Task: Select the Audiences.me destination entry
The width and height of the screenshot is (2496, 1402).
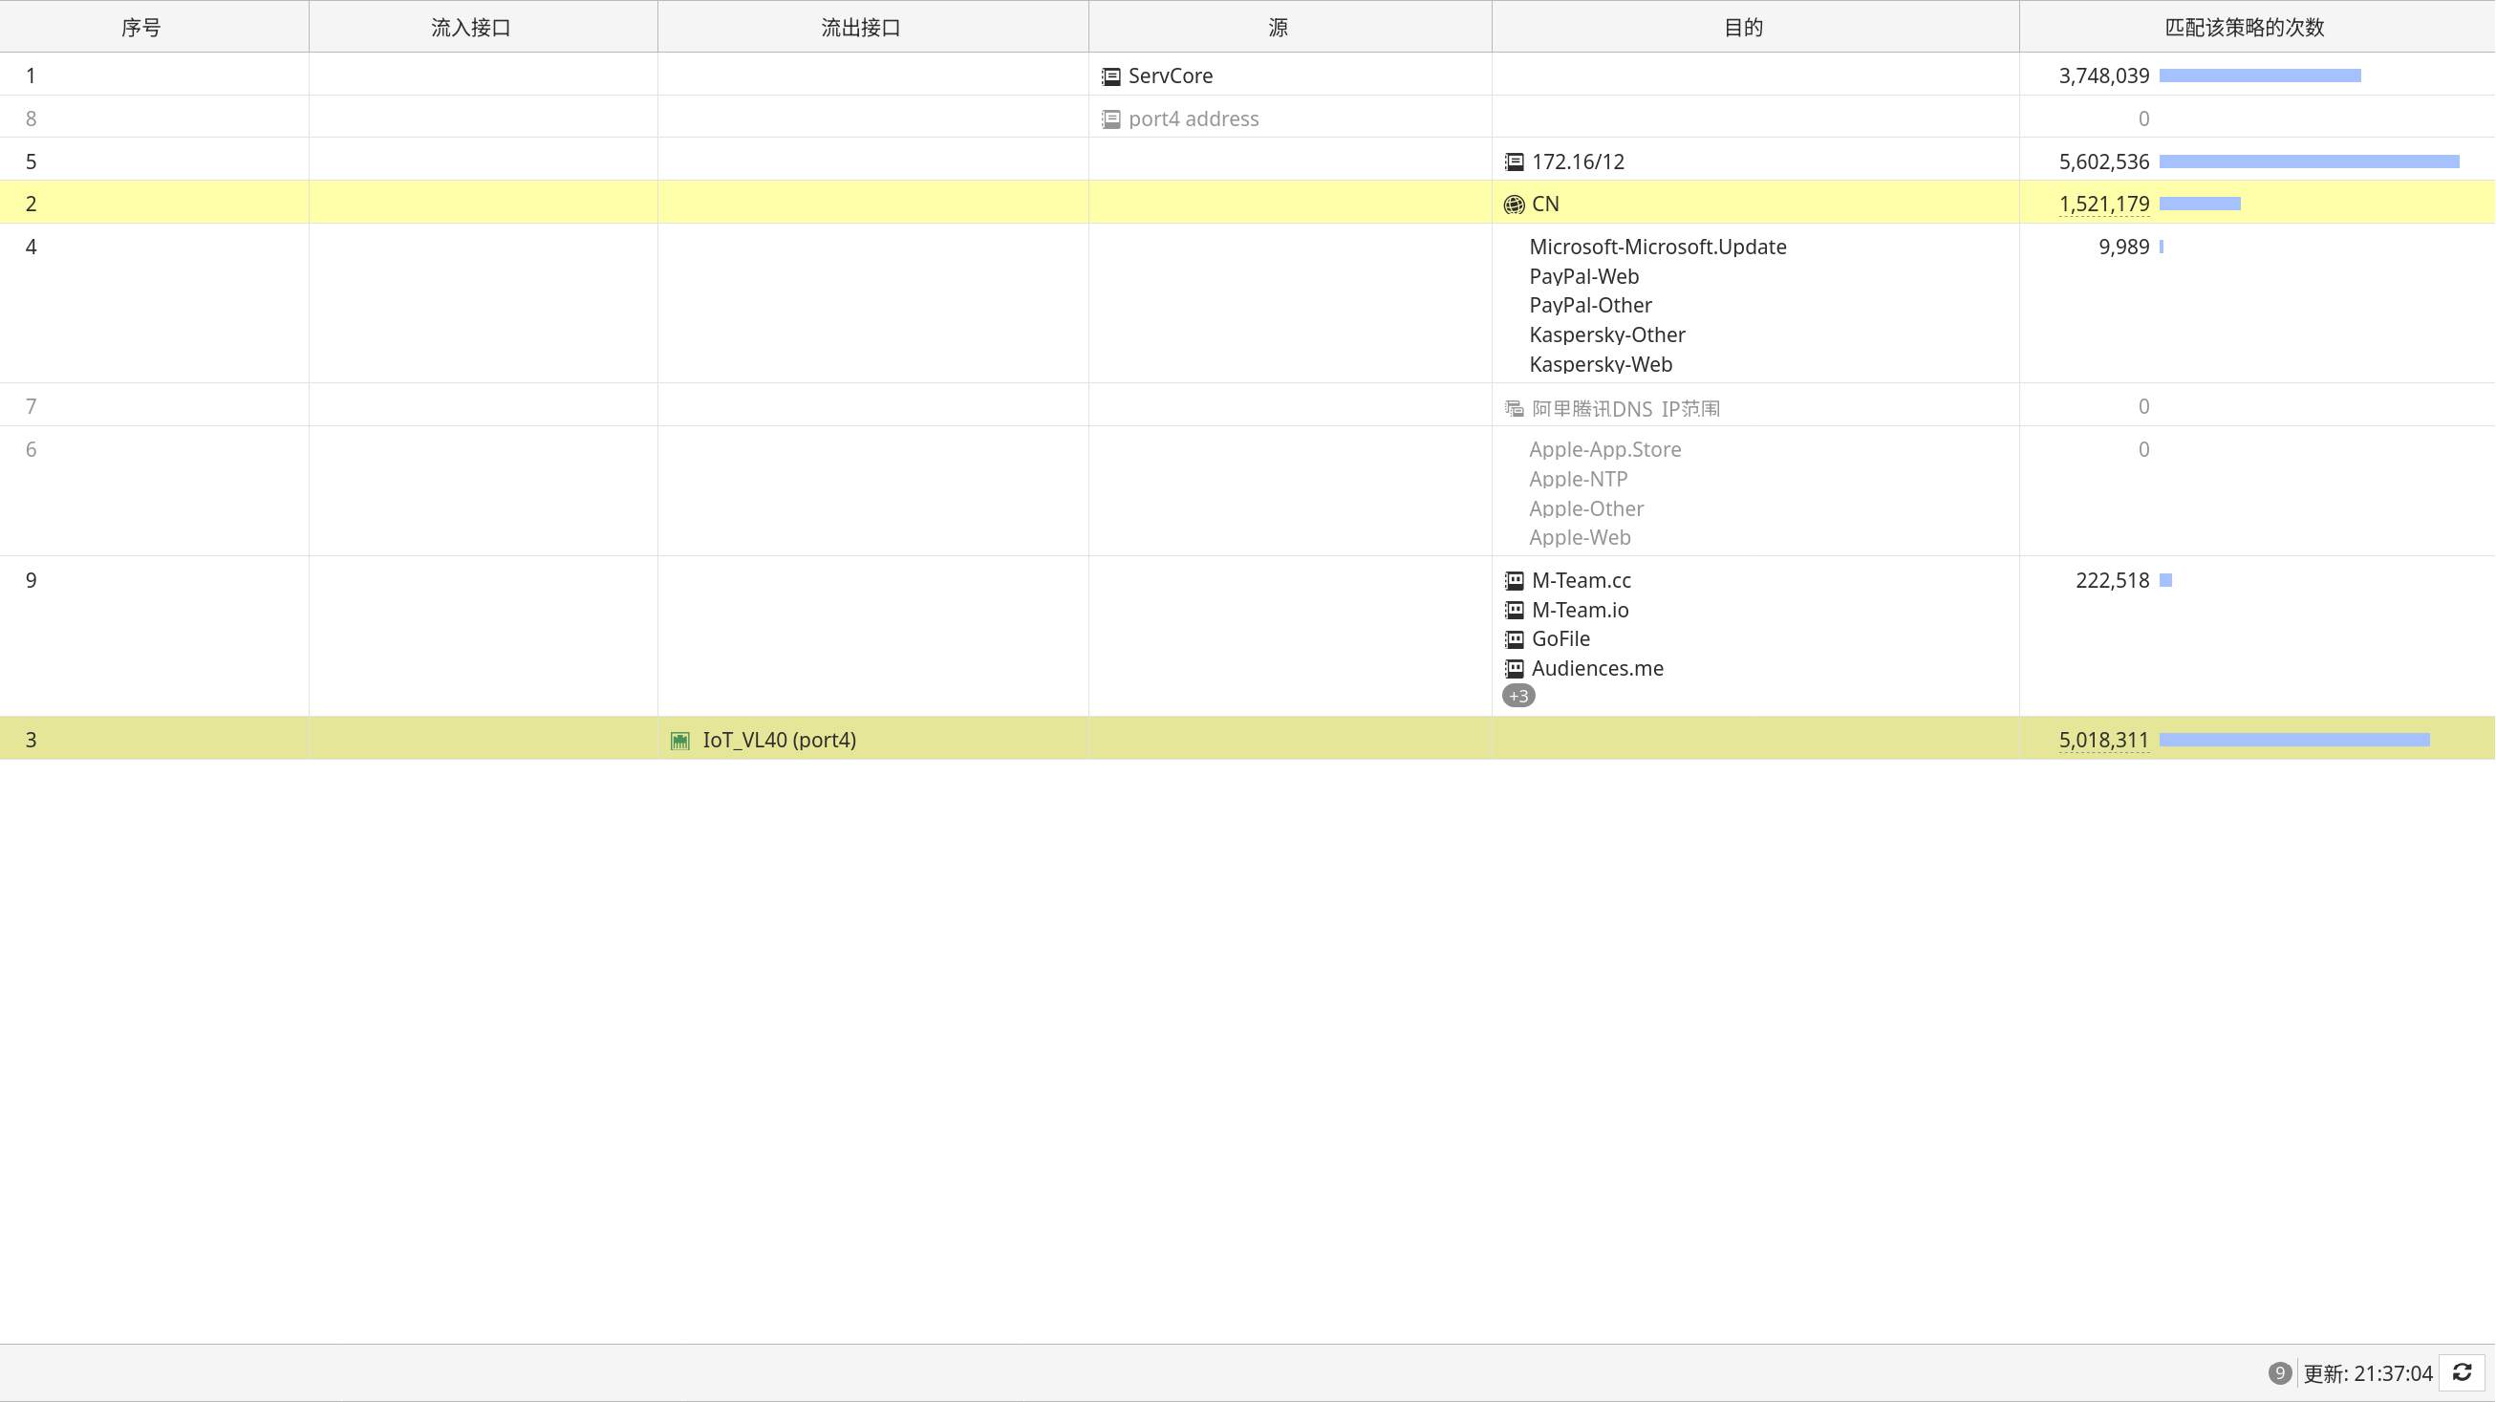Action: (1597, 669)
